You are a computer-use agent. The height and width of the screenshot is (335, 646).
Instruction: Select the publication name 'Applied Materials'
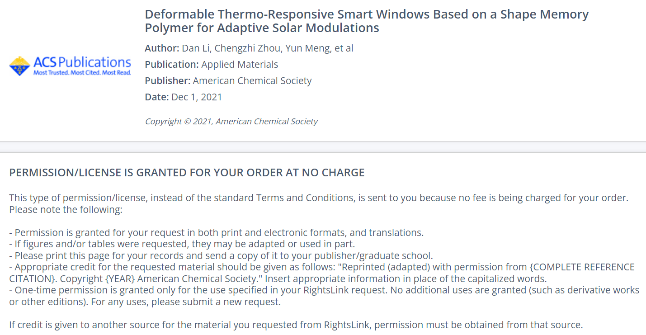(240, 65)
